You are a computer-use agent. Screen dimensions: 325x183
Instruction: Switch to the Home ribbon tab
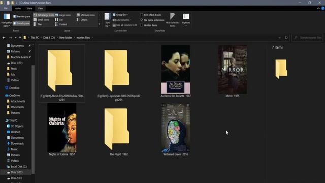18,9
